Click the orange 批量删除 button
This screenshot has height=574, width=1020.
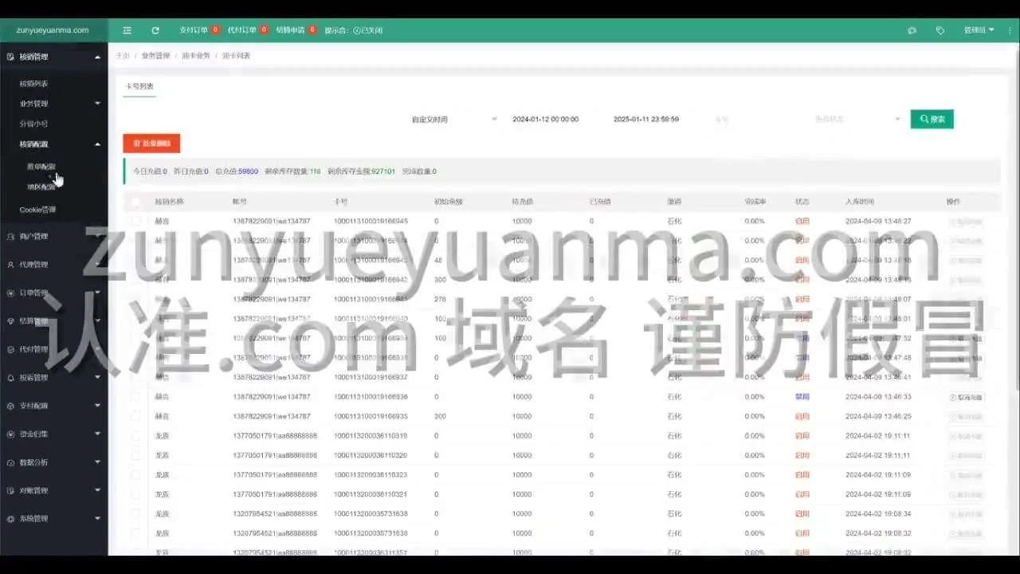coord(151,143)
